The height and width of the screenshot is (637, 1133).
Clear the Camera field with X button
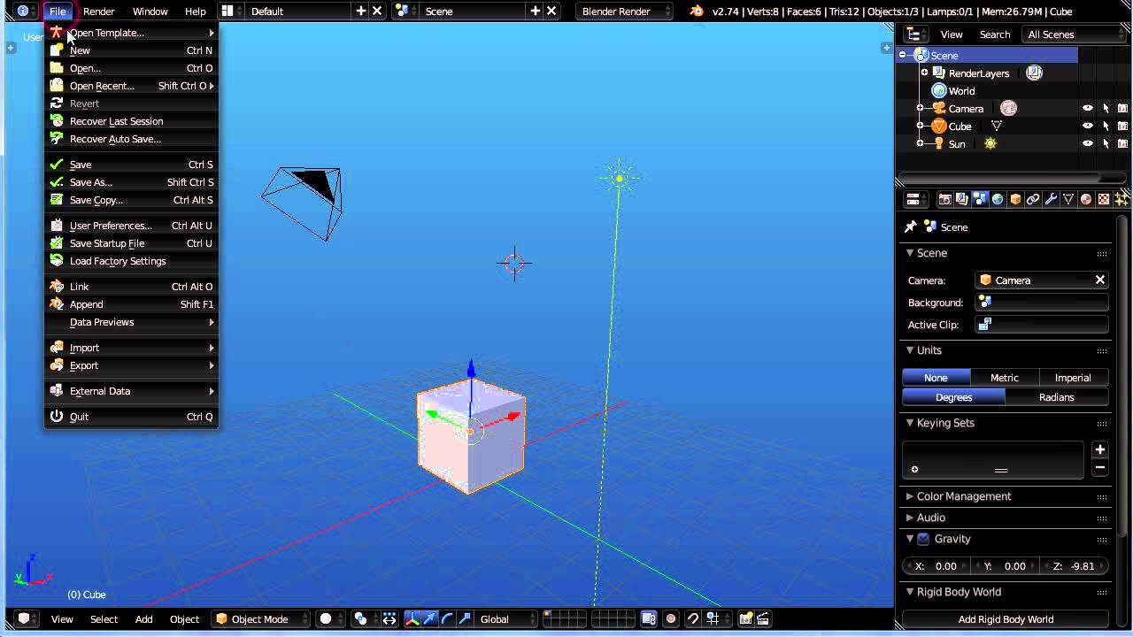point(1100,280)
